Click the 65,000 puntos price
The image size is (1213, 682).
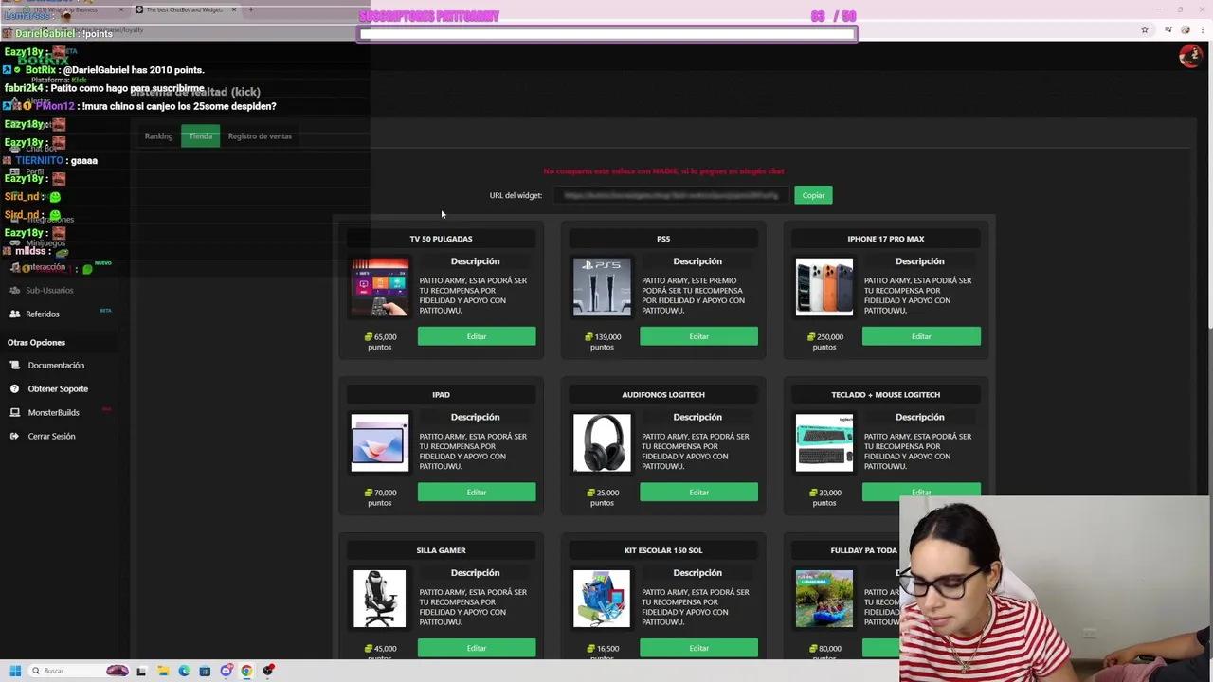[x=380, y=342]
